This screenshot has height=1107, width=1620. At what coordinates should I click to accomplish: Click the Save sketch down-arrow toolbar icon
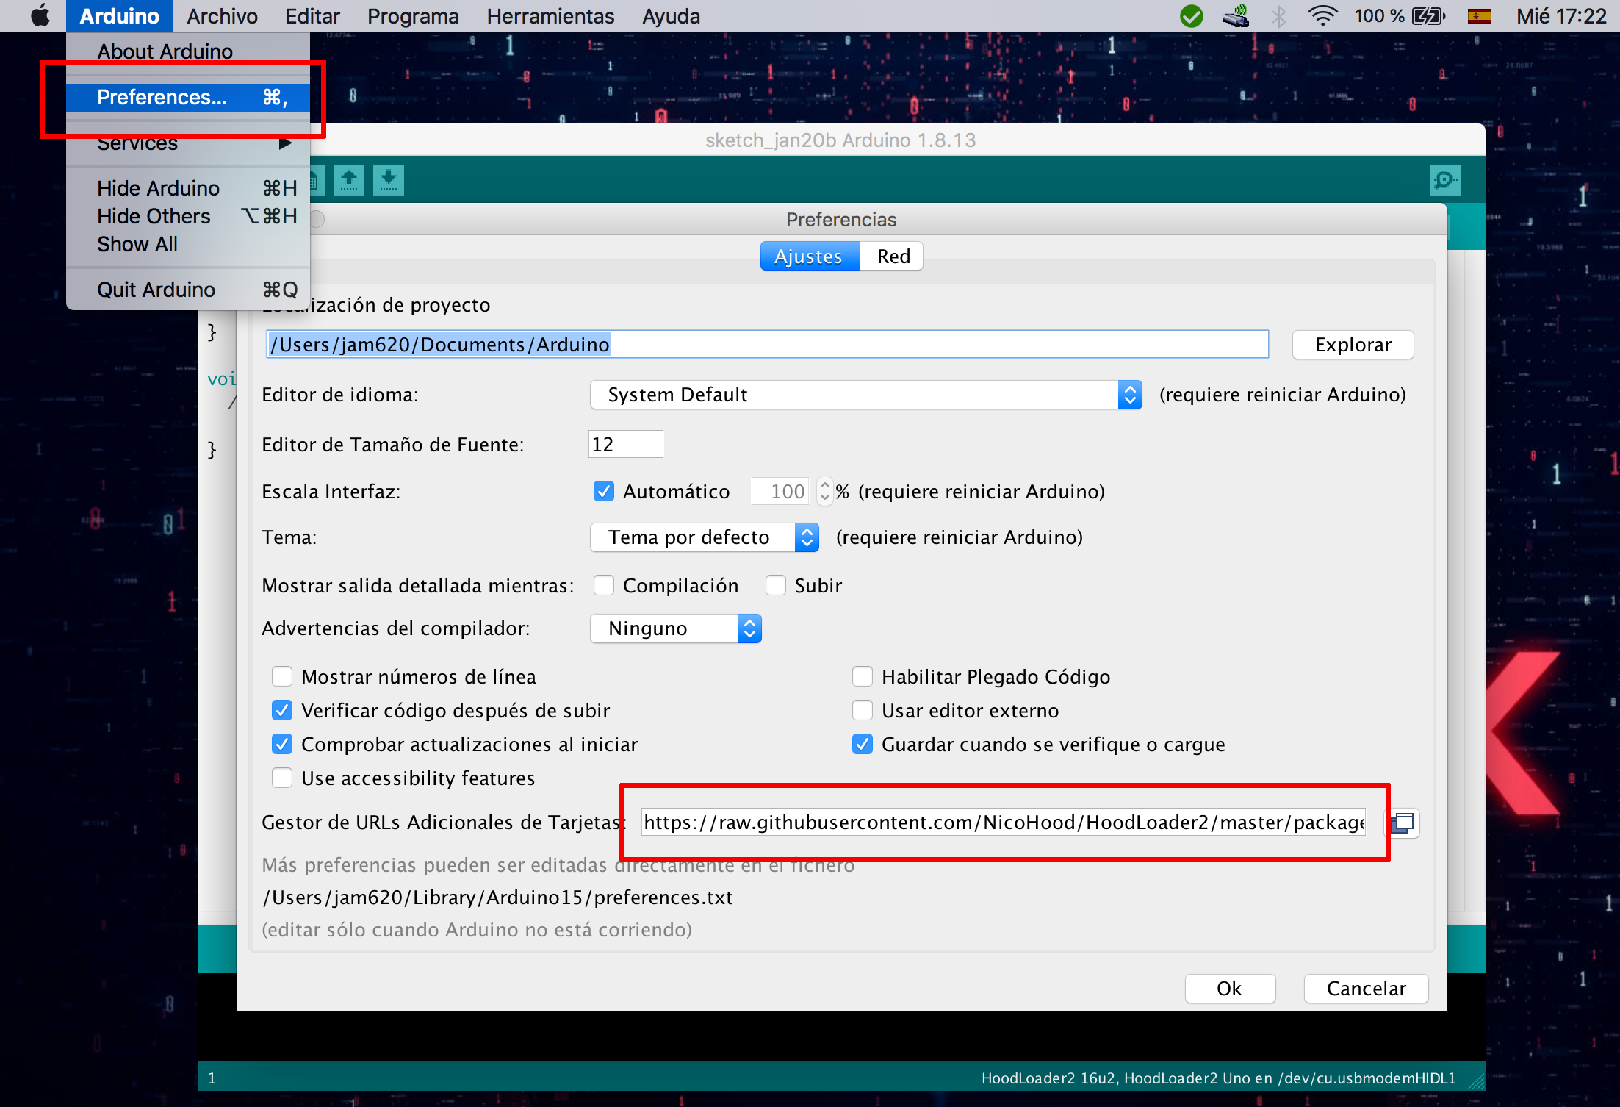(x=389, y=180)
